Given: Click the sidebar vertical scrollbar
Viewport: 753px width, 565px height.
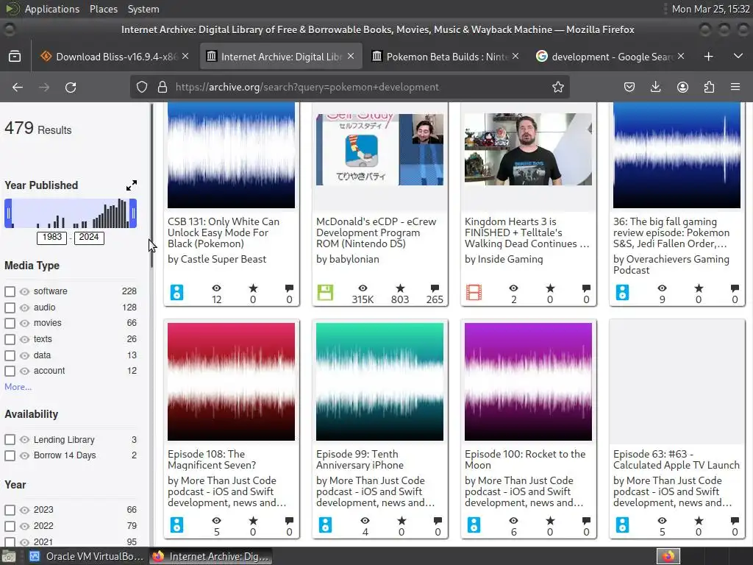Looking at the screenshot, I should coord(151,186).
